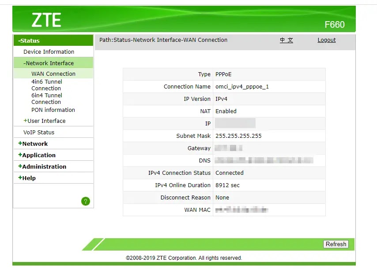Image resolution: width=377 pixels, height=273 pixels.
Task: Open Device Information page
Action: [49, 52]
